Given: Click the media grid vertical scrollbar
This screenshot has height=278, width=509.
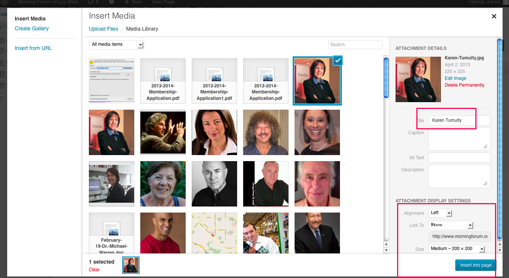Looking at the screenshot, I should click(386, 77).
